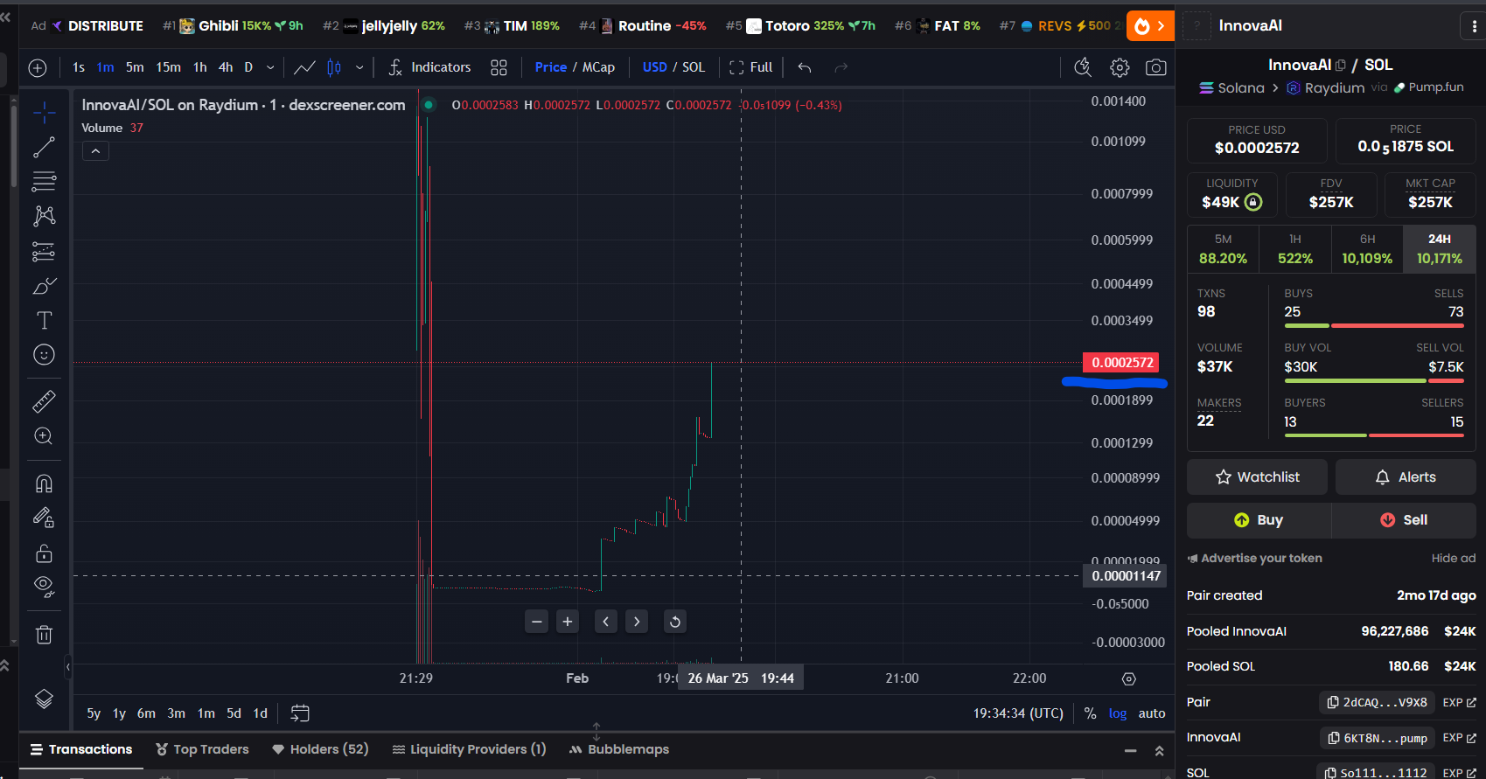
Task: Open the object tree layers icon
Action: click(x=44, y=699)
